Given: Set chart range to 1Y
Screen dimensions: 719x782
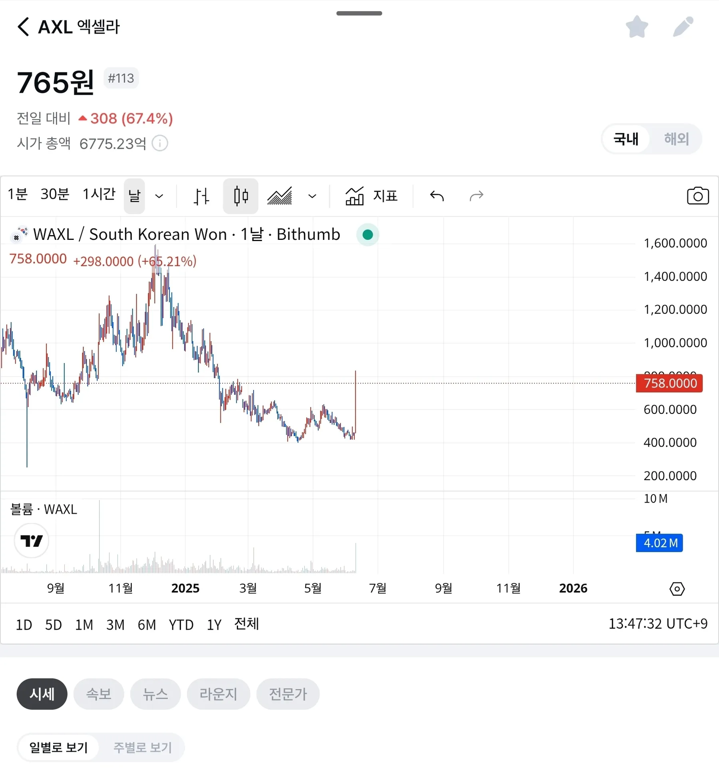Looking at the screenshot, I should (x=214, y=624).
